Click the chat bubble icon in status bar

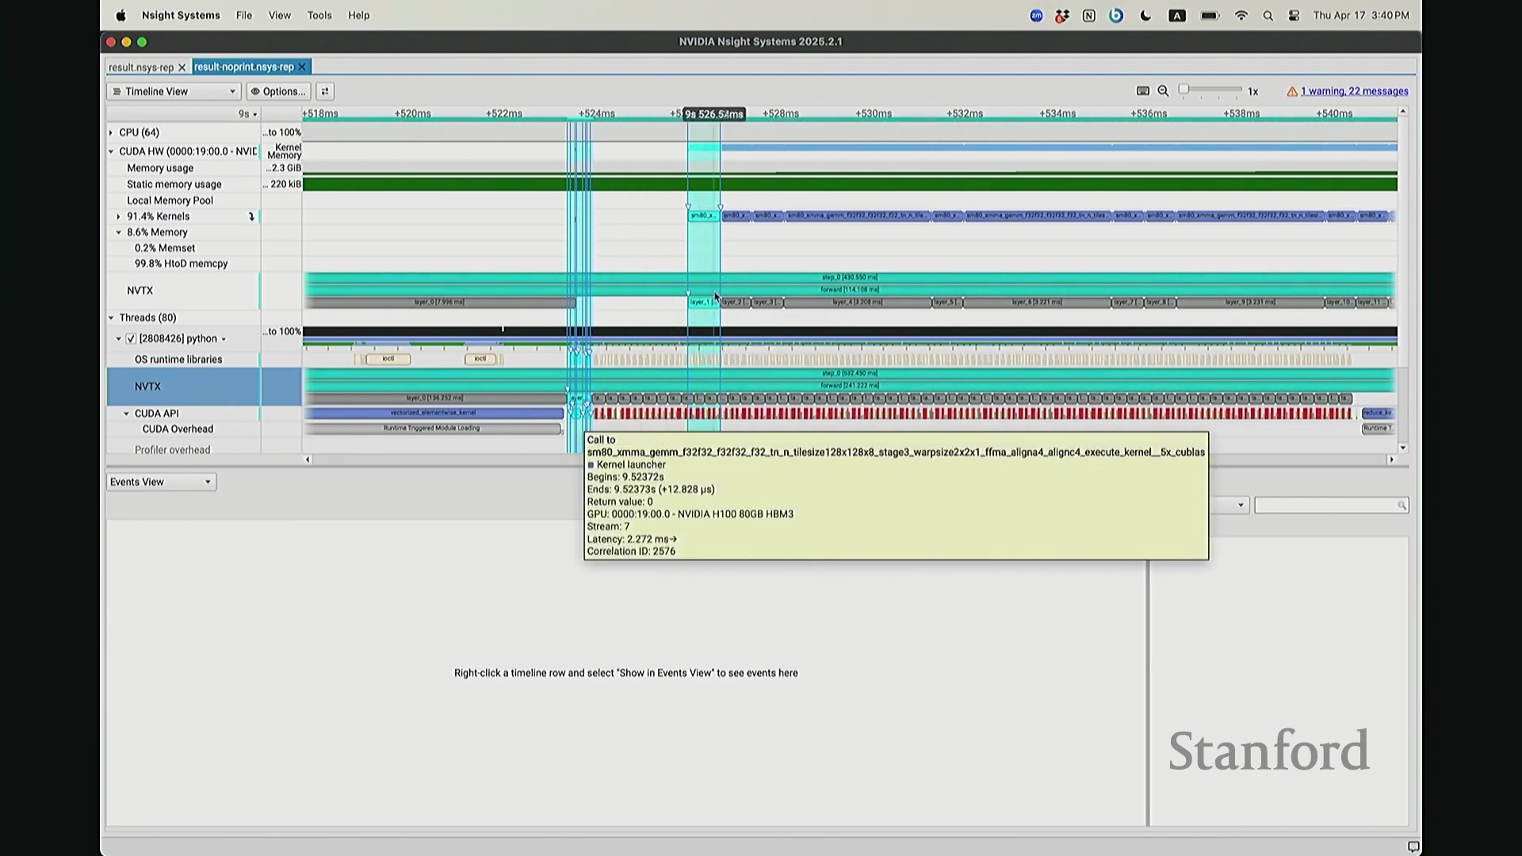1413,846
